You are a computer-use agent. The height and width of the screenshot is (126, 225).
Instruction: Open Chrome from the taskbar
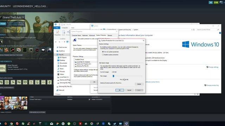pyautogui.click(x=11, y=124)
